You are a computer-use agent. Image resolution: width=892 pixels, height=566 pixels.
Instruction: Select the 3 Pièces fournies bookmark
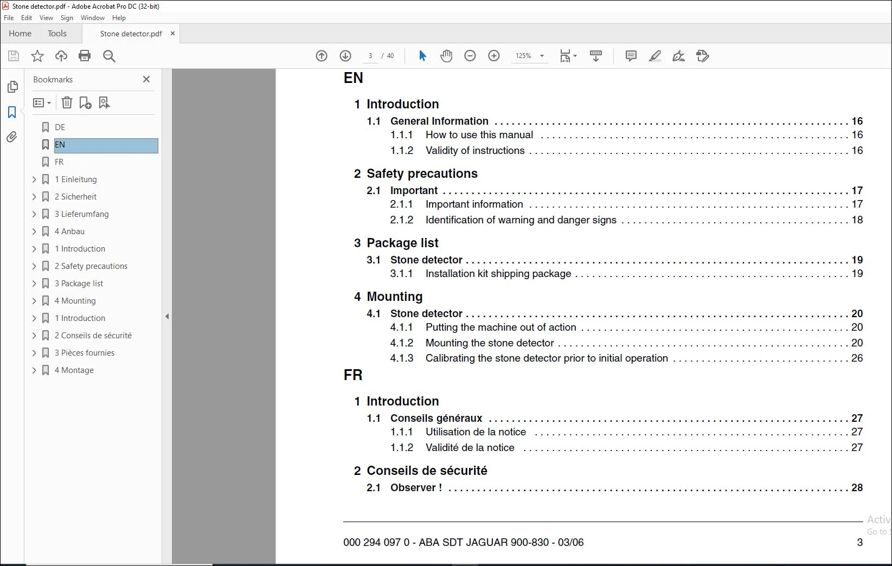tap(84, 353)
